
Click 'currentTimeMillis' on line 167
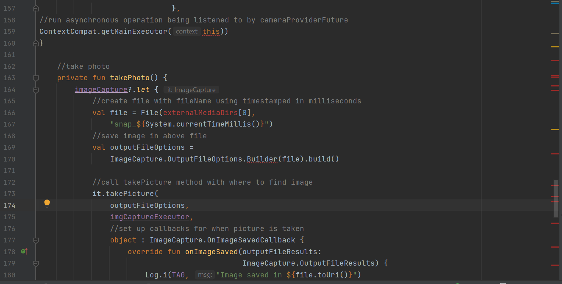point(214,124)
